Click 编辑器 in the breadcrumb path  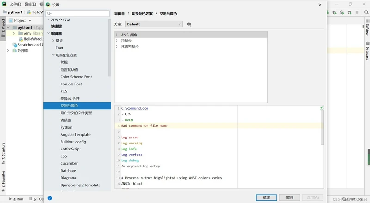[x=119, y=14]
